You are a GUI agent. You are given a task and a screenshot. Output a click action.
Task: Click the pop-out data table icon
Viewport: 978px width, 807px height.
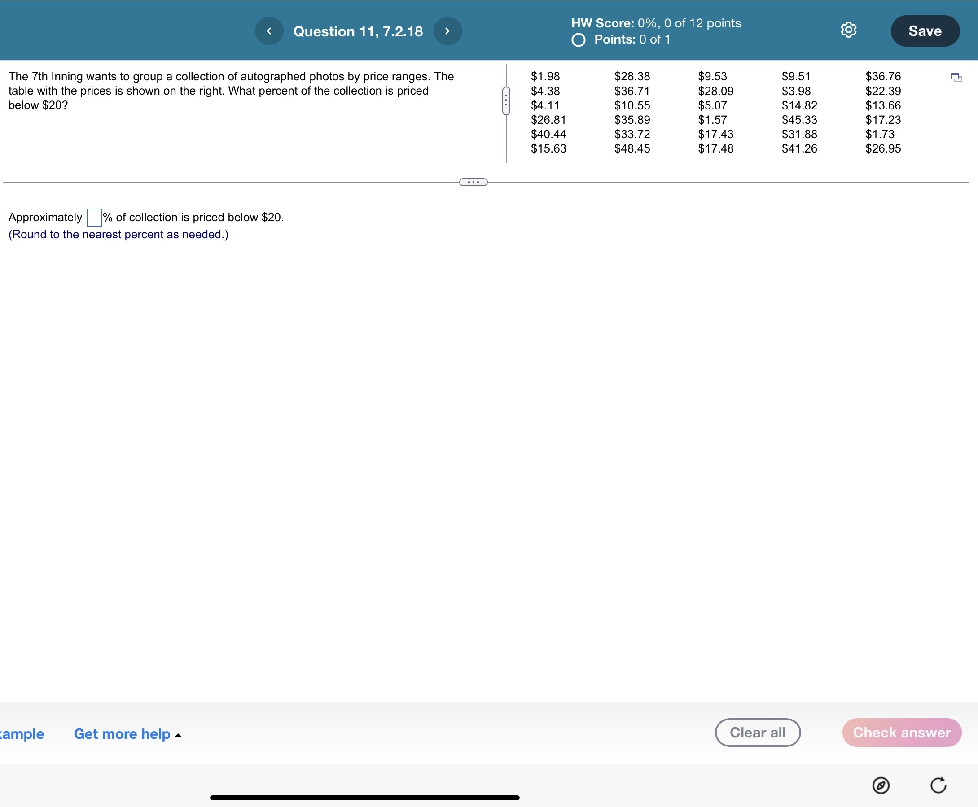[x=956, y=77]
